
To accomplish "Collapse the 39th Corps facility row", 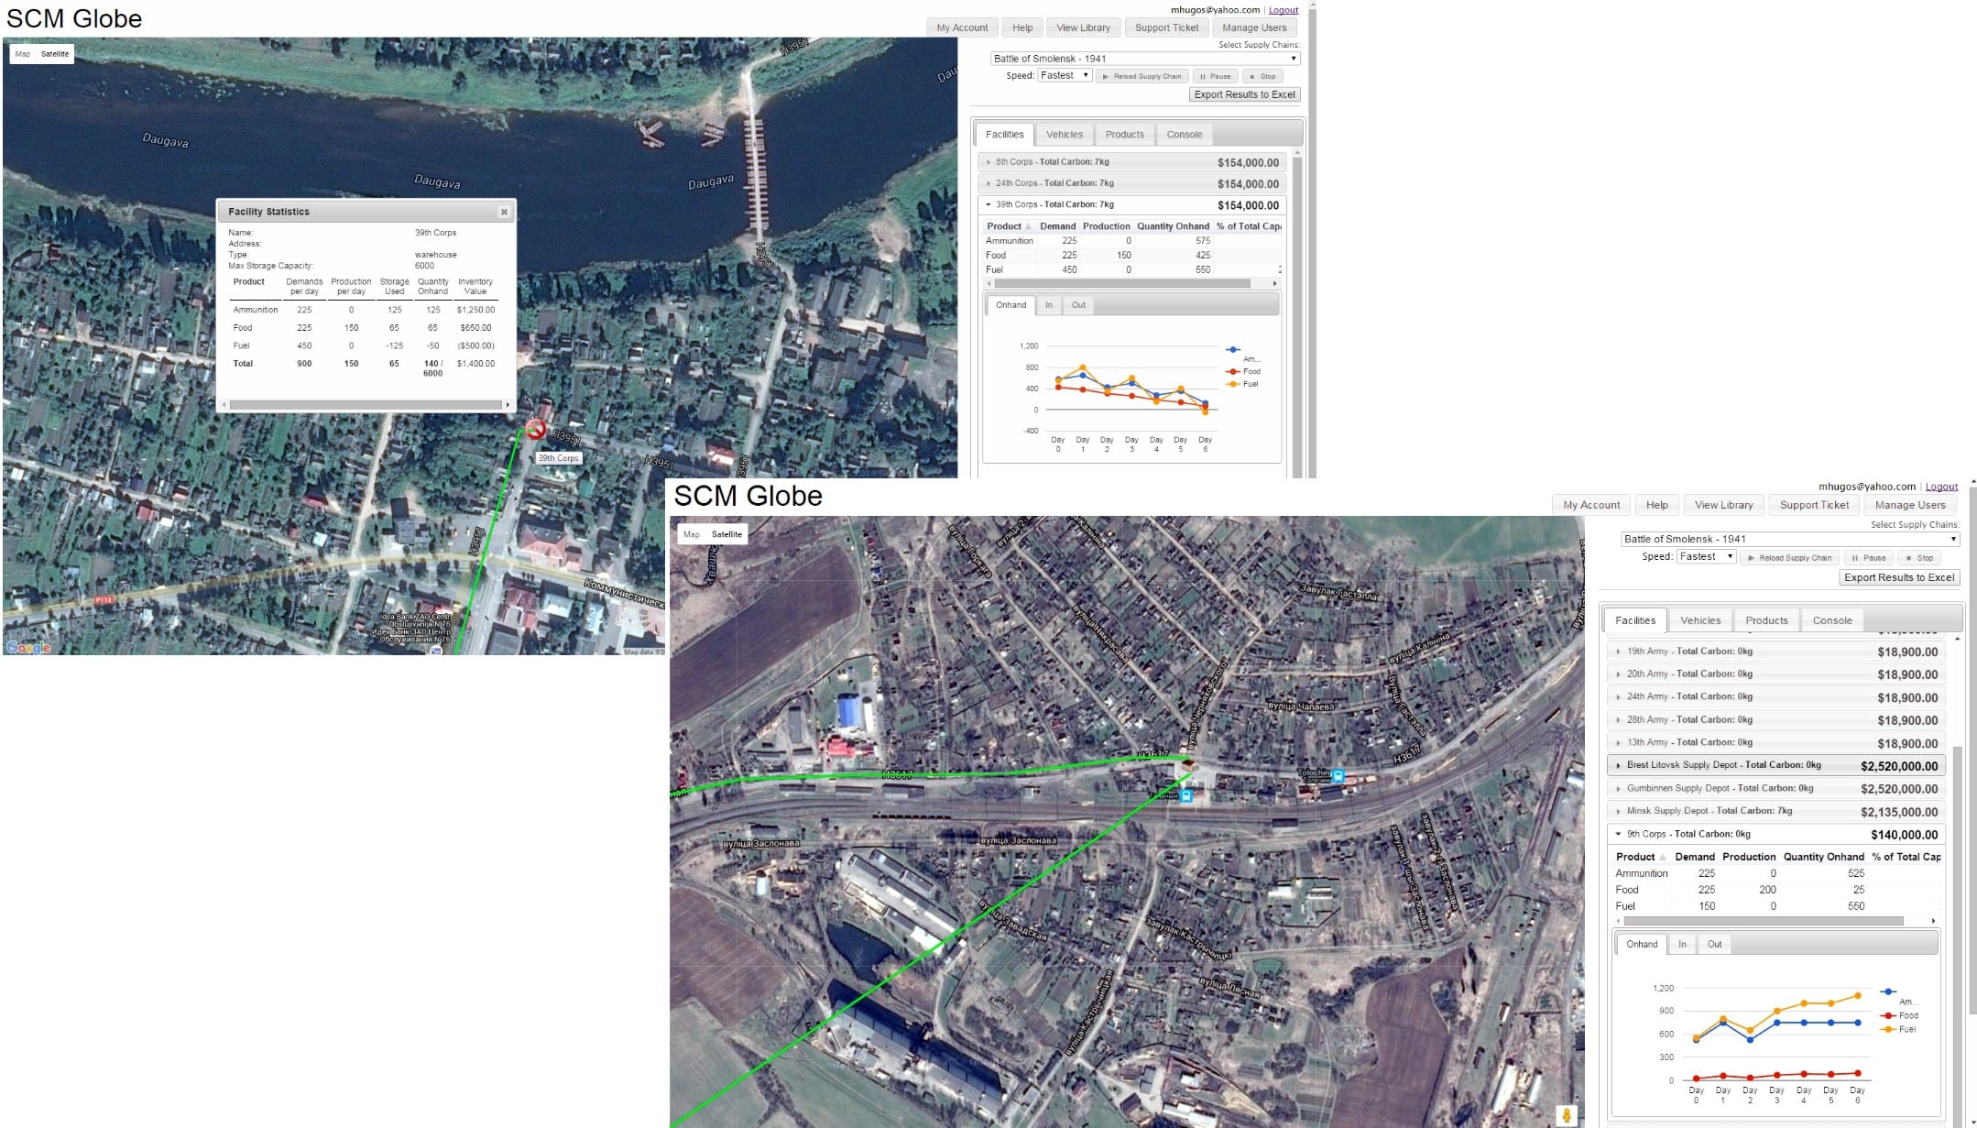I will click(x=1131, y=205).
